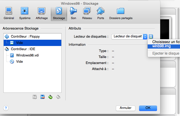Switch to the Réseau tab
180x116 pixels.
coord(87,13)
